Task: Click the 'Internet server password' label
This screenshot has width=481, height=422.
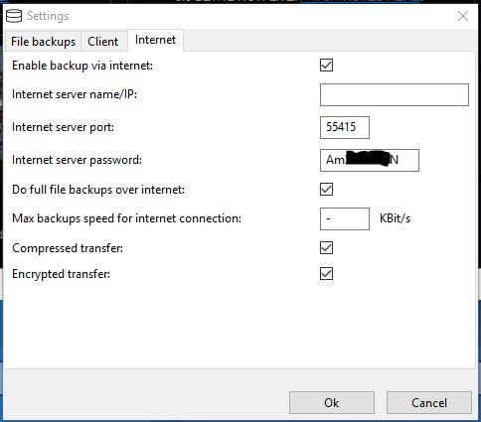Action: pos(77,160)
